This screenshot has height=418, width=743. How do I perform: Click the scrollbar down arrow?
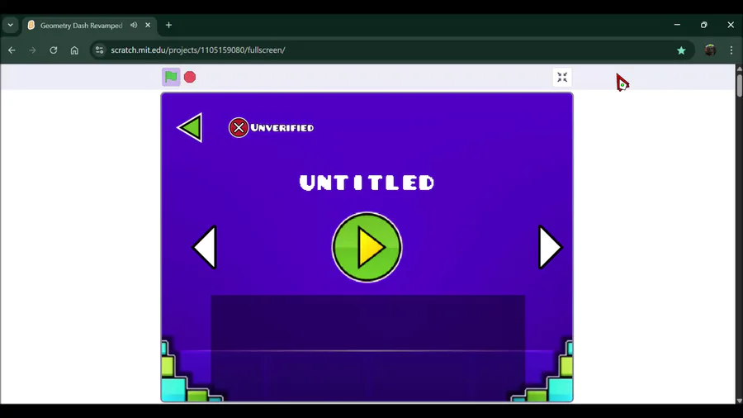pos(739,401)
